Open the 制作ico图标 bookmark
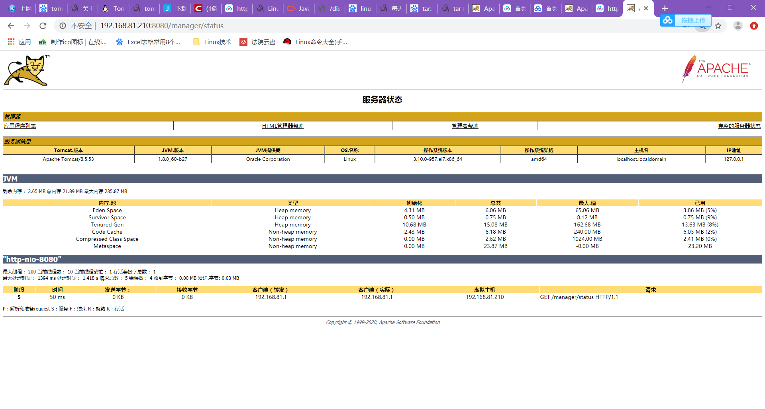765x410 pixels. [73, 42]
